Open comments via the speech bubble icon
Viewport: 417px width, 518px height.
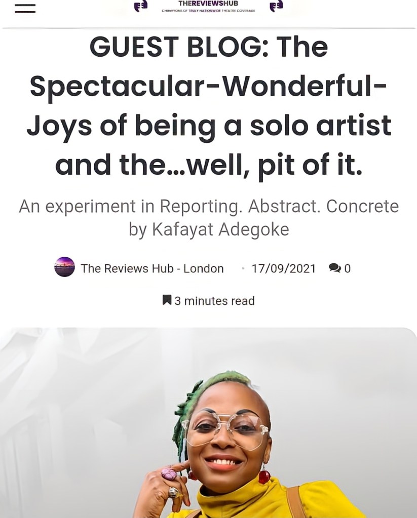tap(334, 268)
